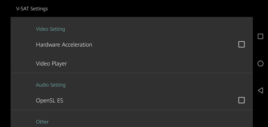Tap the OpenSL ES label text
This screenshot has height=127, width=268.
point(49,101)
